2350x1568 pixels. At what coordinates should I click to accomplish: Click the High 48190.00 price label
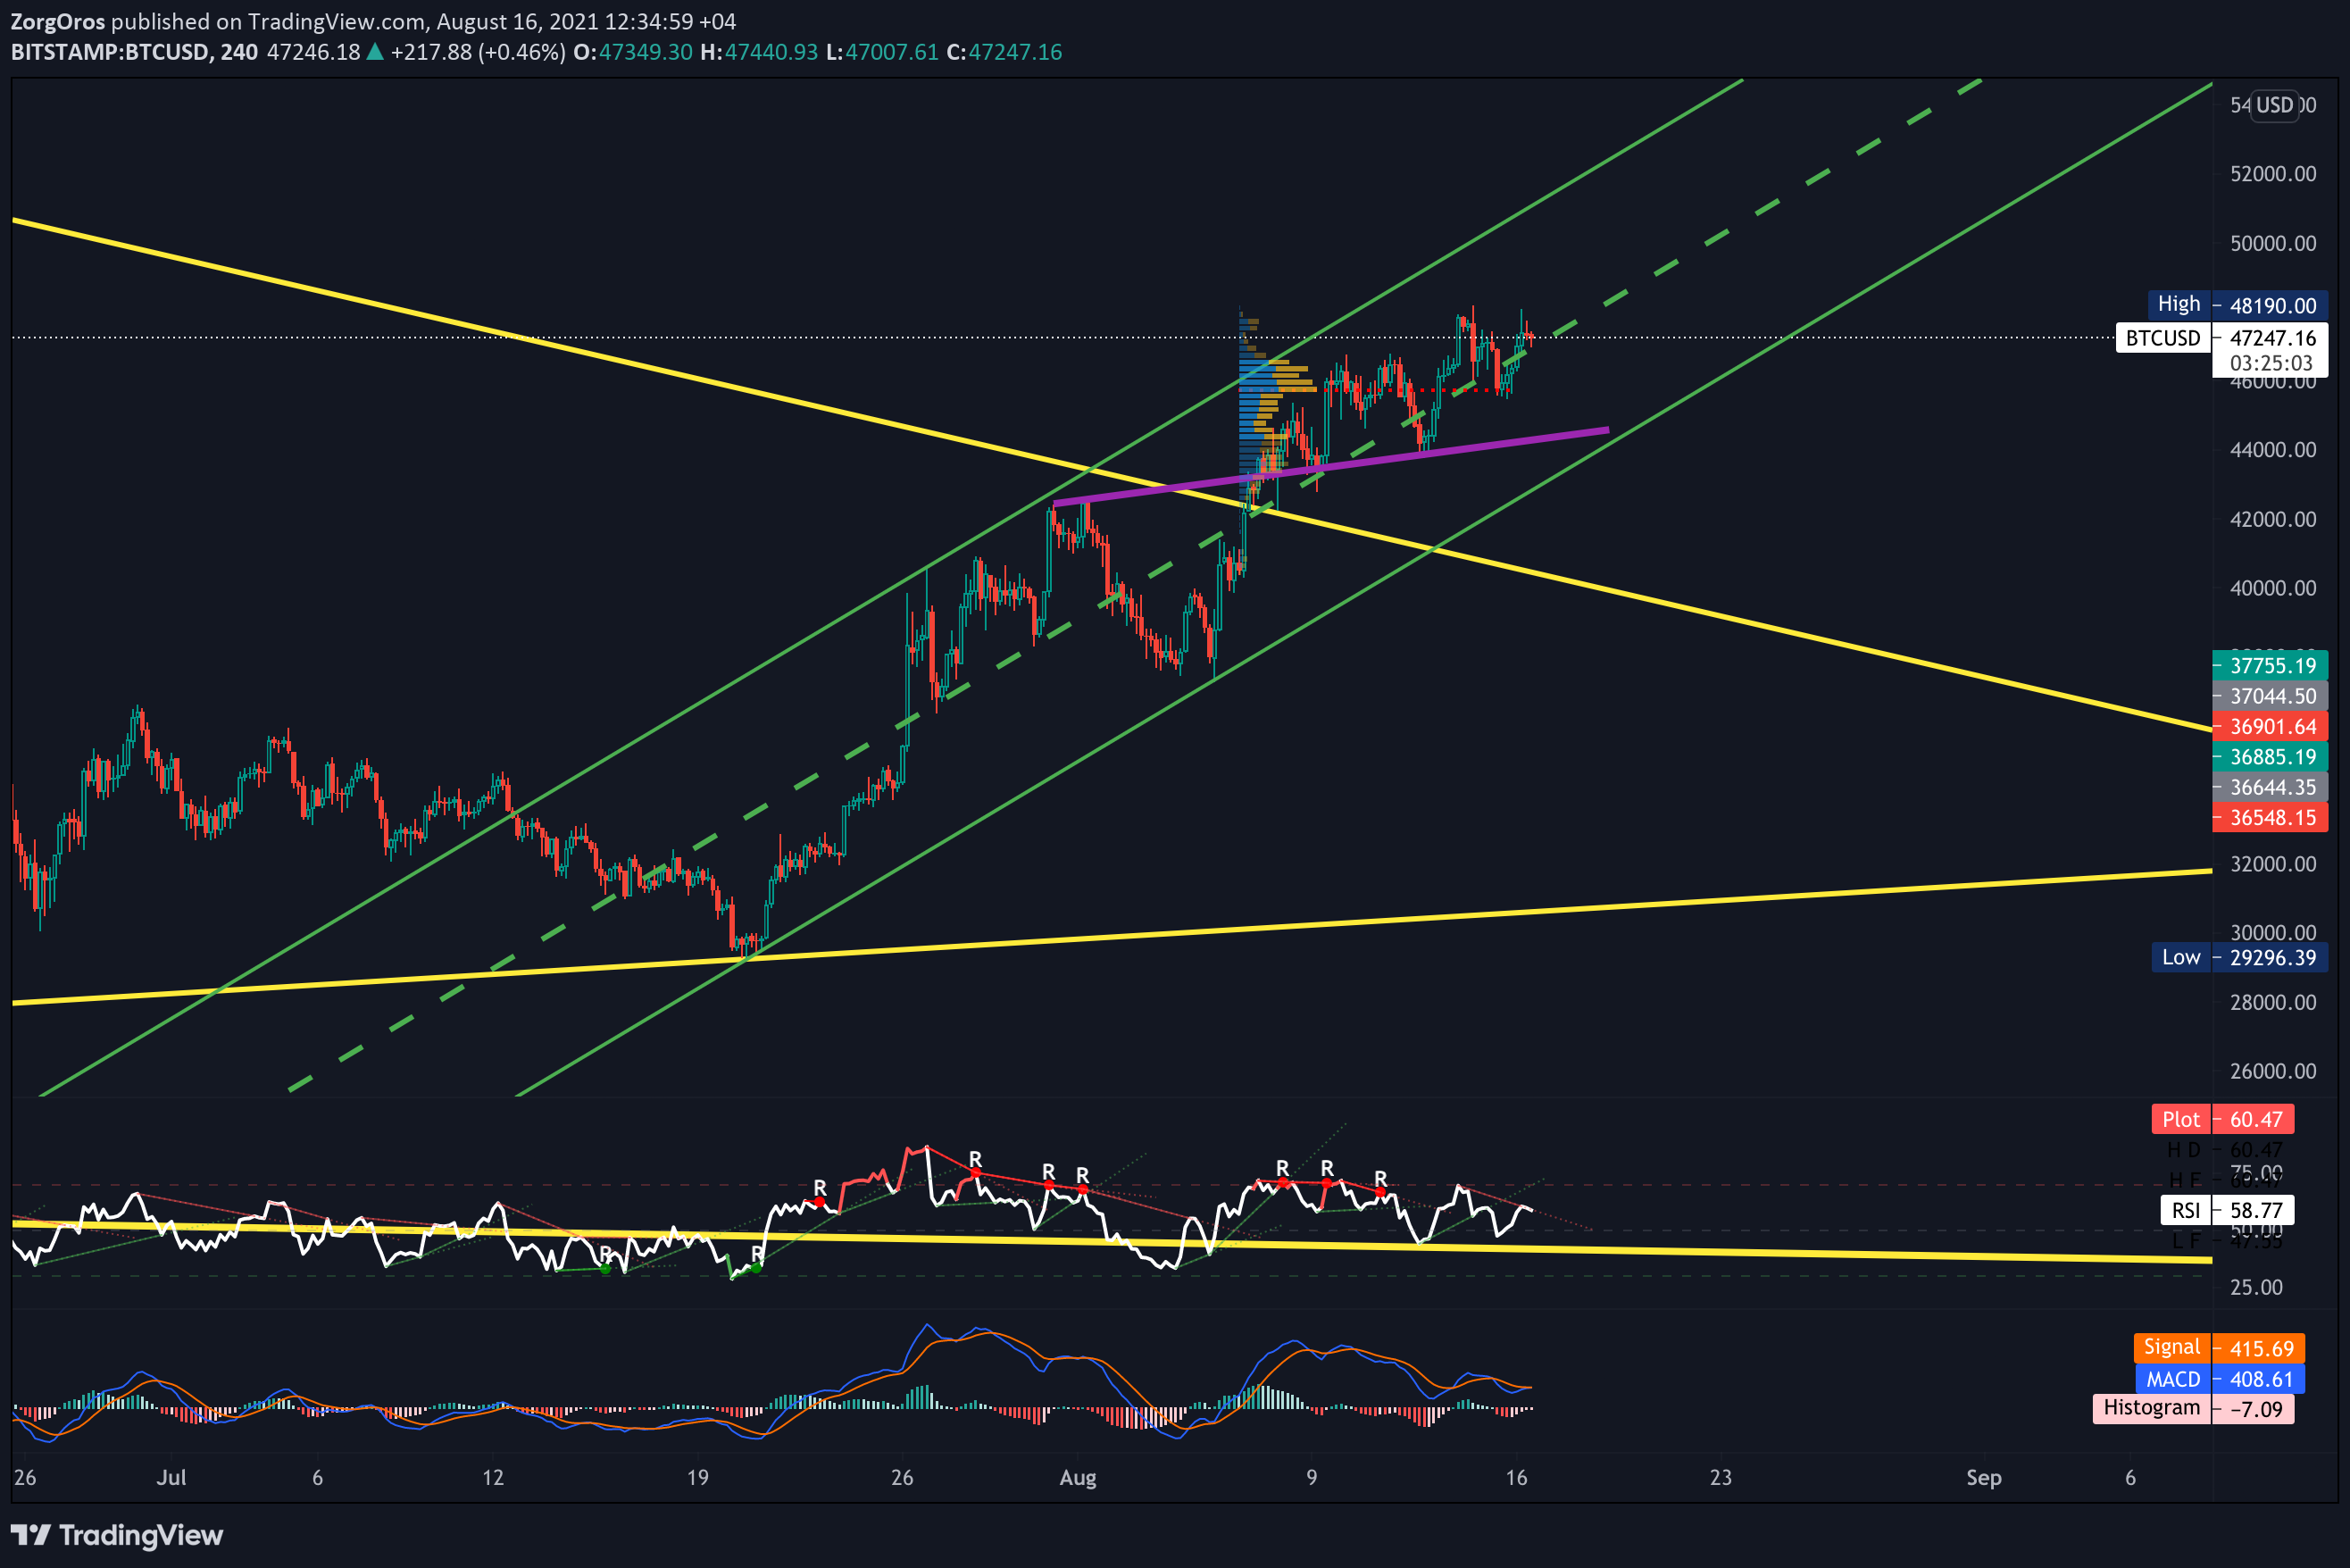[x=2238, y=305]
